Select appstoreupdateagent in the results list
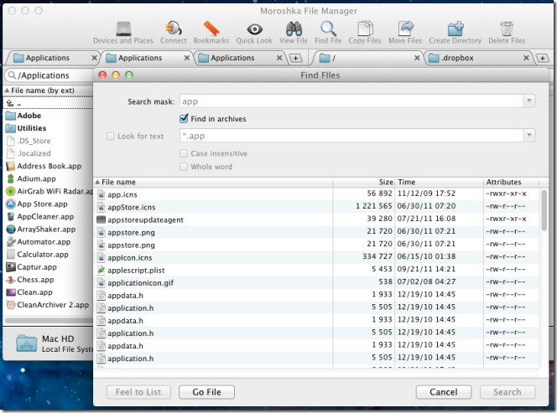 pyautogui.click(x=145, y=219)
